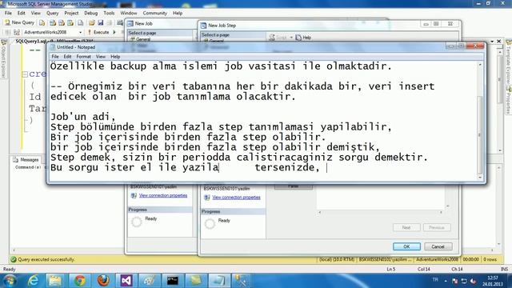This screenshot has height=288, width=512.
Task: Open the Debug menu in SSMS
Action: click(90, 13)
